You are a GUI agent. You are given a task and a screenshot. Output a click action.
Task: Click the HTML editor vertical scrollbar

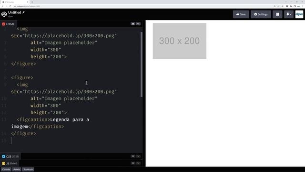coord(142,64)
